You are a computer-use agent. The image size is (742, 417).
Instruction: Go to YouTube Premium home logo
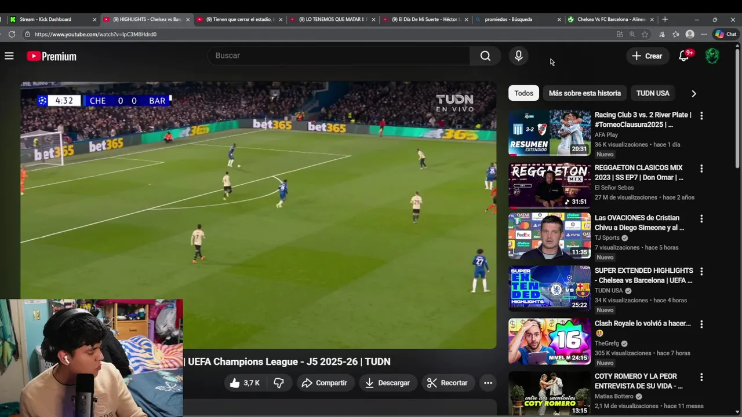(52, 56)
